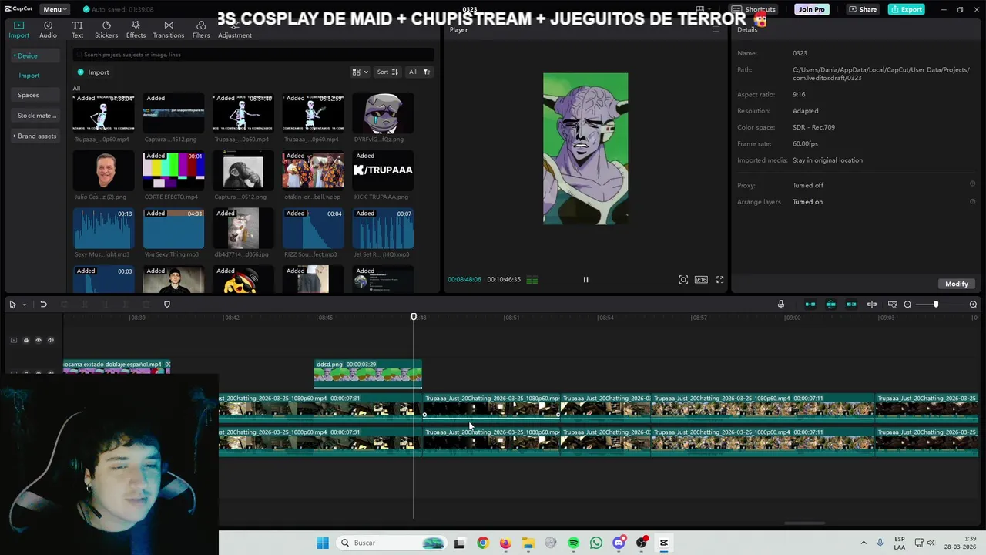Open the Import media tab

[x=18, y=30]
